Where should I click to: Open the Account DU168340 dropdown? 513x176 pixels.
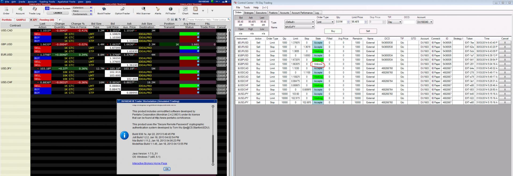[x=425, y=22]
